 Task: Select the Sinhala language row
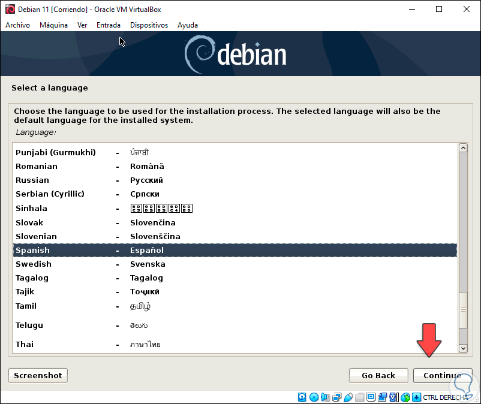pos(235,208)
